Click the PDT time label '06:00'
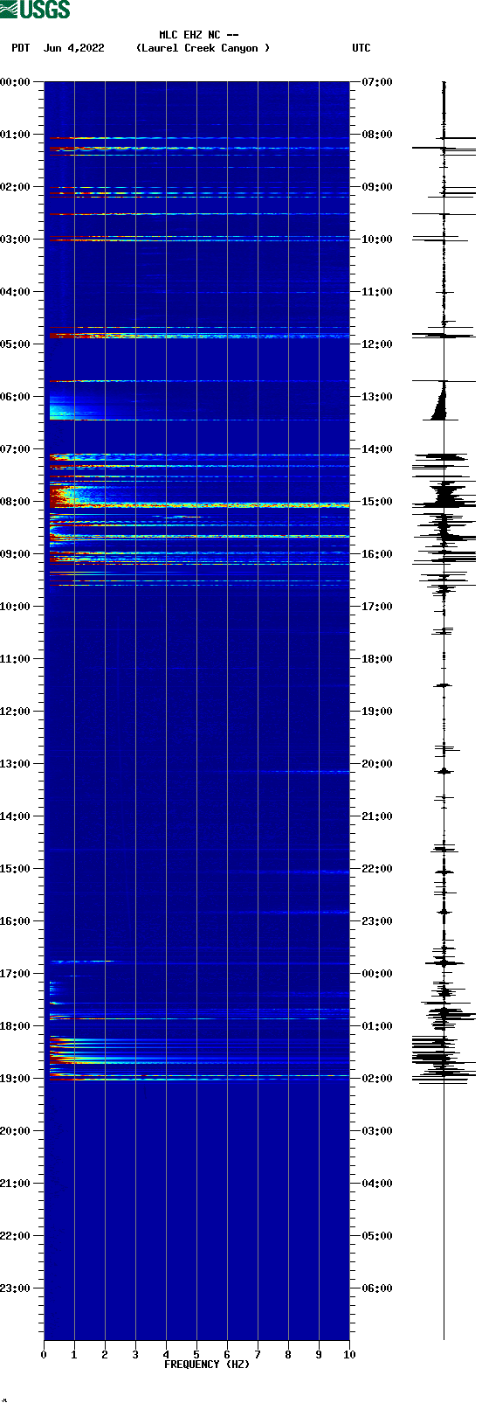 (16, 397)
